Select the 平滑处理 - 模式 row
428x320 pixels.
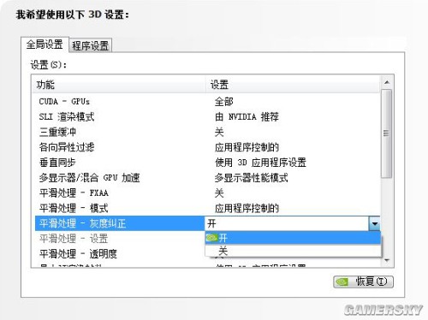tap(207, 208)
